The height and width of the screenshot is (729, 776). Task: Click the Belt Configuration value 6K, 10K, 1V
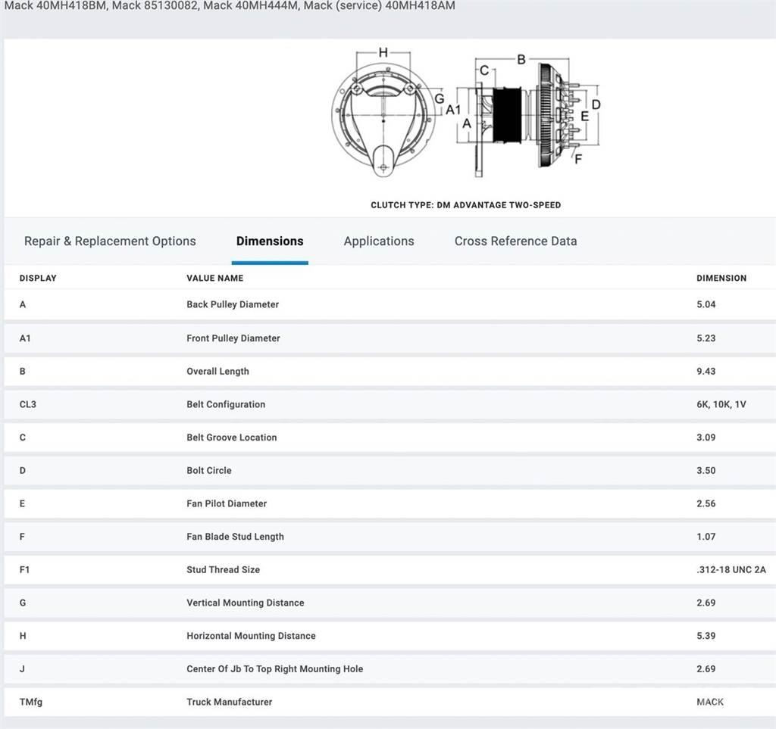tap(721, 404)
